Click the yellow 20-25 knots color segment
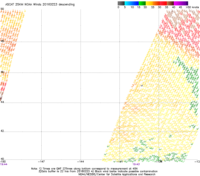The image size is (200, 176). pyautogui.click(x=149, y=3)
